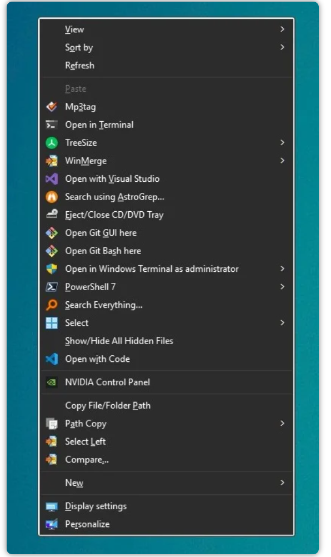Choose the Compare... entry
The width and height of the screenshot is (331, 557).
(x=87, y=460)
